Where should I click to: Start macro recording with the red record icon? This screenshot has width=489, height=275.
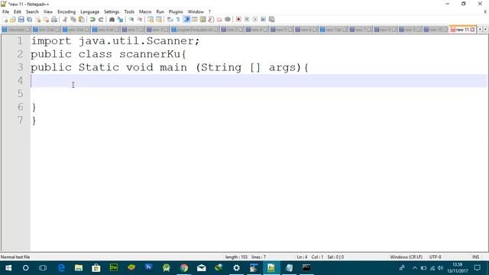[238, 20]
